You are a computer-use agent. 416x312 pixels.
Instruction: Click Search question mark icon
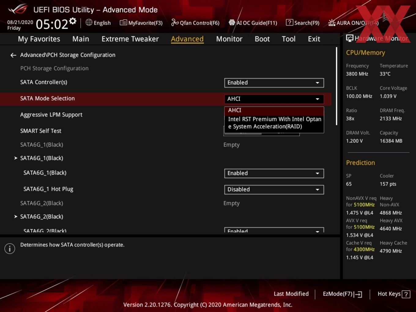click(289, 22)
